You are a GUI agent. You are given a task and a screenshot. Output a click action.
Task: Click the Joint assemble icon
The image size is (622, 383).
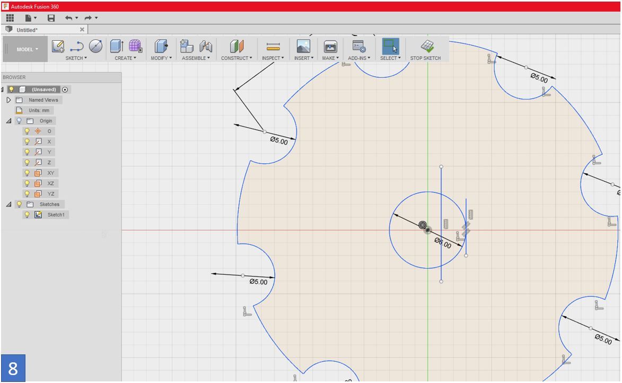click(x=206, y=46)
